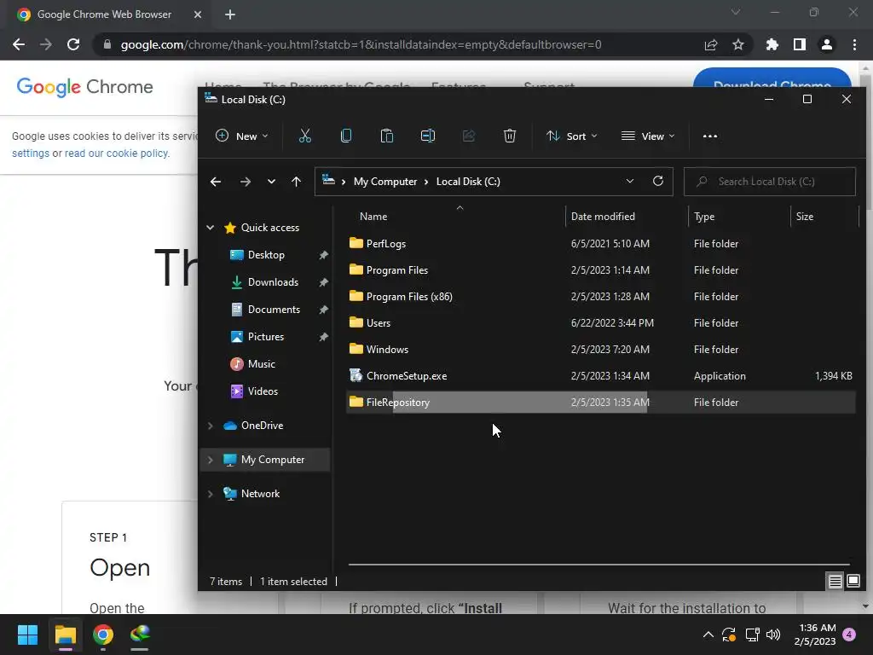This screenshot has height=655, width=873.
Task: Switch to details view icon in status bar
Action: [x=835, y=582]
